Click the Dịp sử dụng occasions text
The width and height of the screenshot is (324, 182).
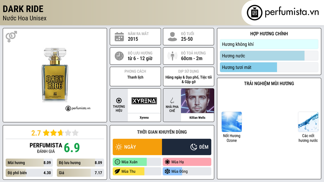click(x=189, y=79)
